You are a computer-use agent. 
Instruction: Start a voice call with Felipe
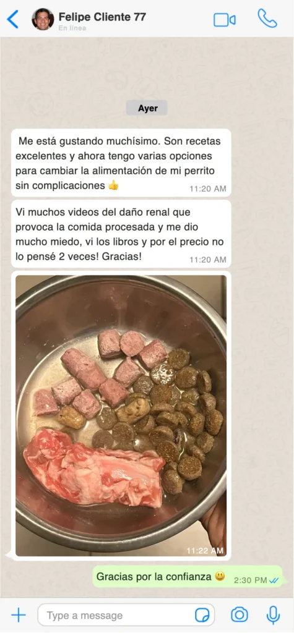pyautogui.click(x=267, y=19)
